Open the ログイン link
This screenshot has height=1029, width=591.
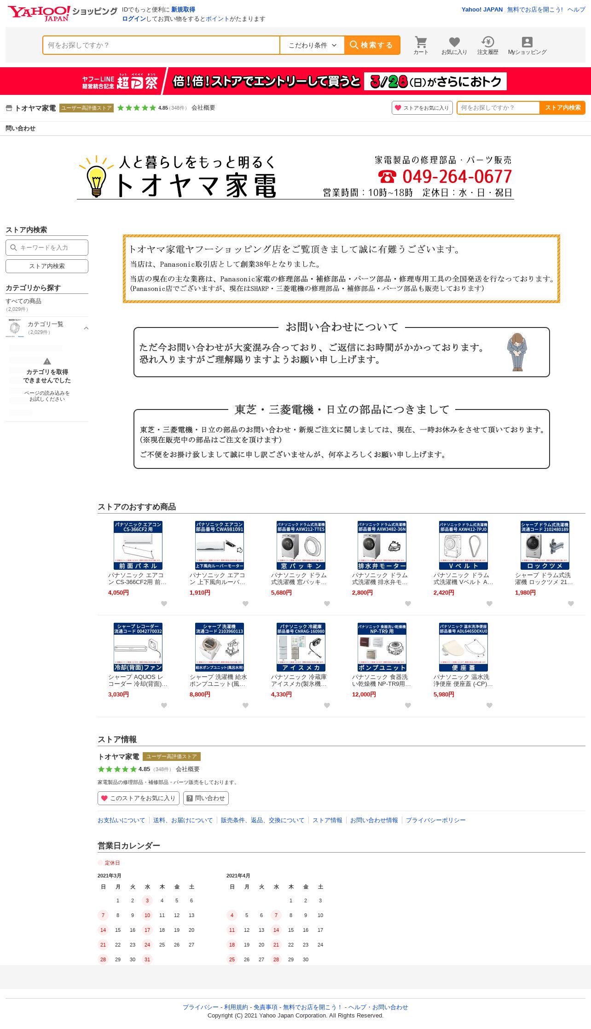click(134, 19)
